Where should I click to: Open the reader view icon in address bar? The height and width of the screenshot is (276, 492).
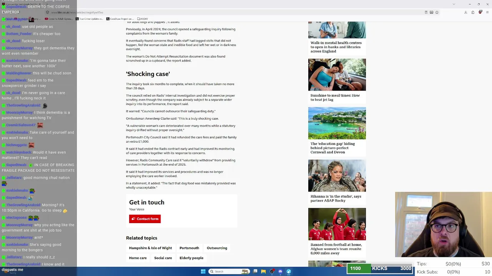(426, 12)
